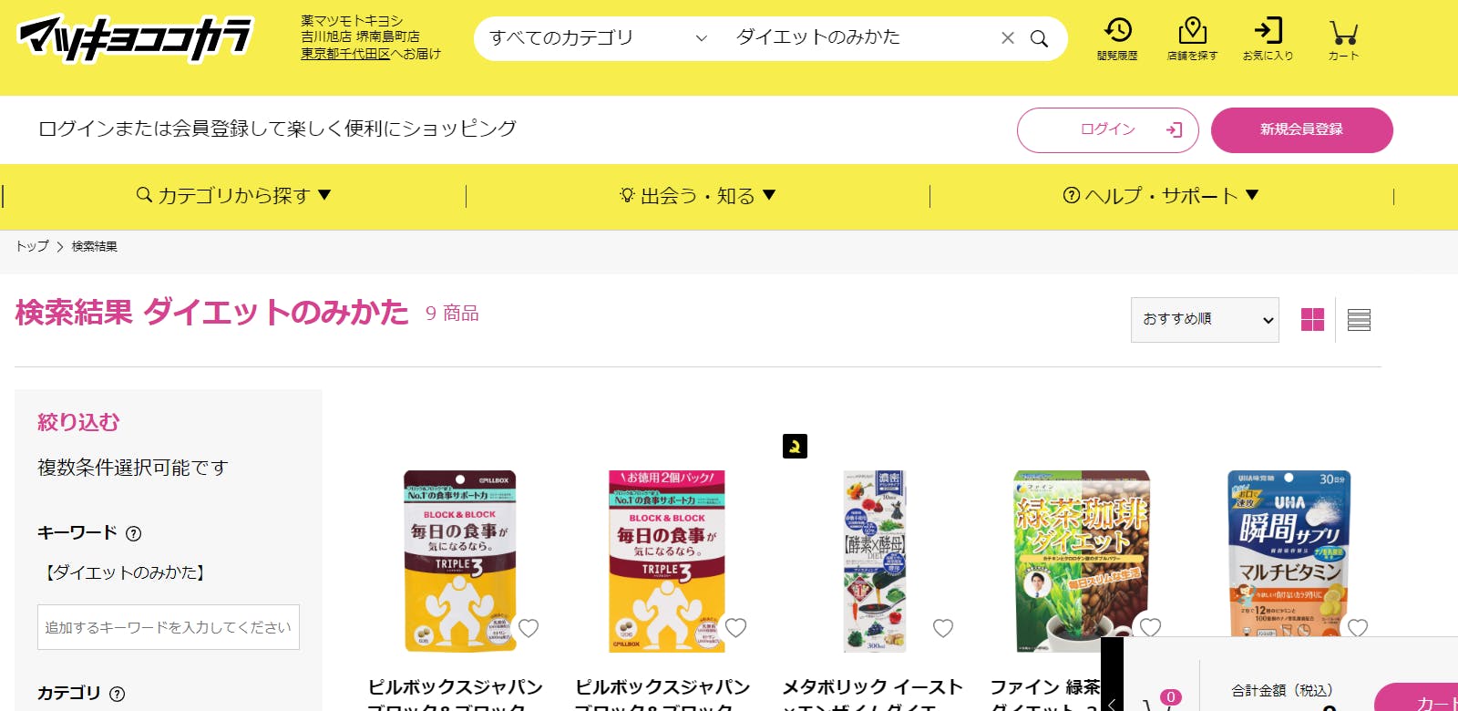Viewport: 1458px width, 711px height.
Task: Click keyword help question mark icon
Action: (133, 533)
